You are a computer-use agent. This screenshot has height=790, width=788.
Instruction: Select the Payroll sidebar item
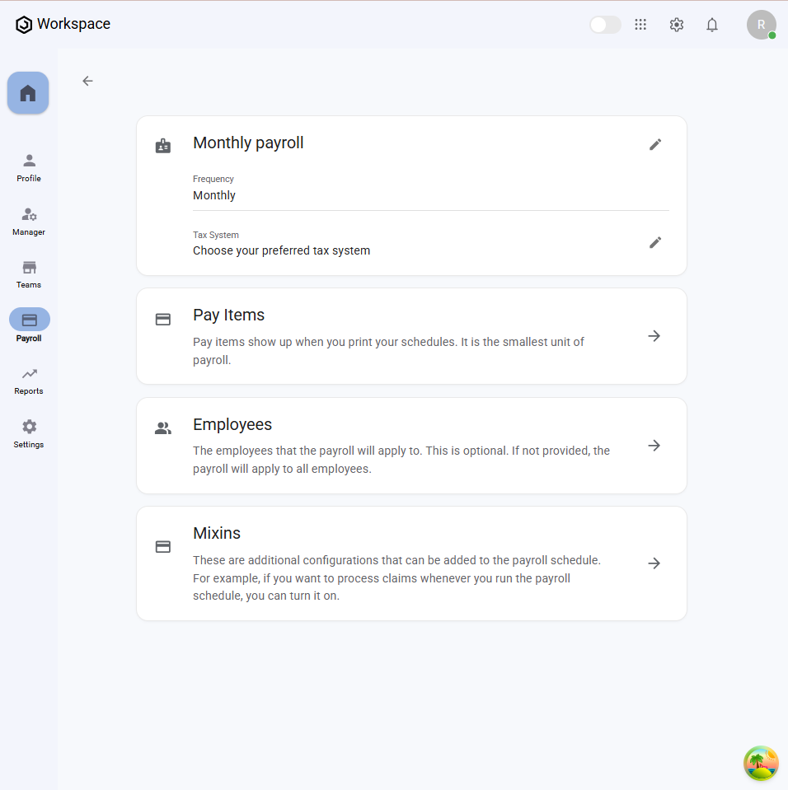[x=30, y=325]
